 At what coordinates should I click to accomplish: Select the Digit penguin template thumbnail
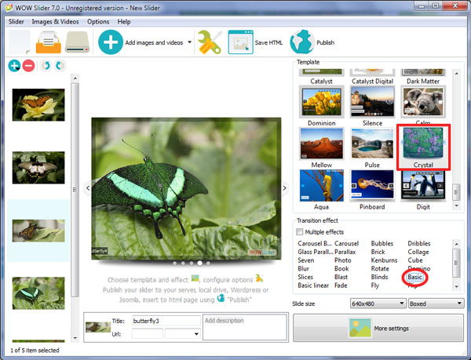click(x=423, y=185)
